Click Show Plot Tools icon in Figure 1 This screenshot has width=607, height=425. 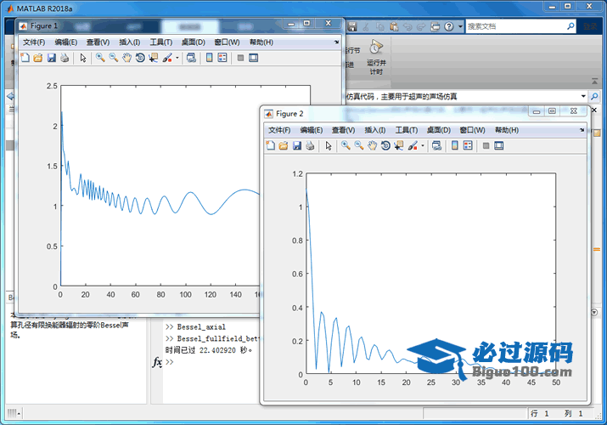click(x=254, y=58)
